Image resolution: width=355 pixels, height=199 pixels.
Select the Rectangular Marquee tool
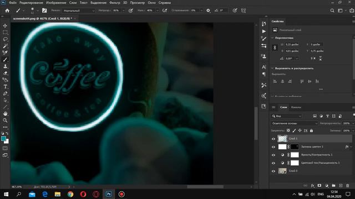tap(5, 33)
